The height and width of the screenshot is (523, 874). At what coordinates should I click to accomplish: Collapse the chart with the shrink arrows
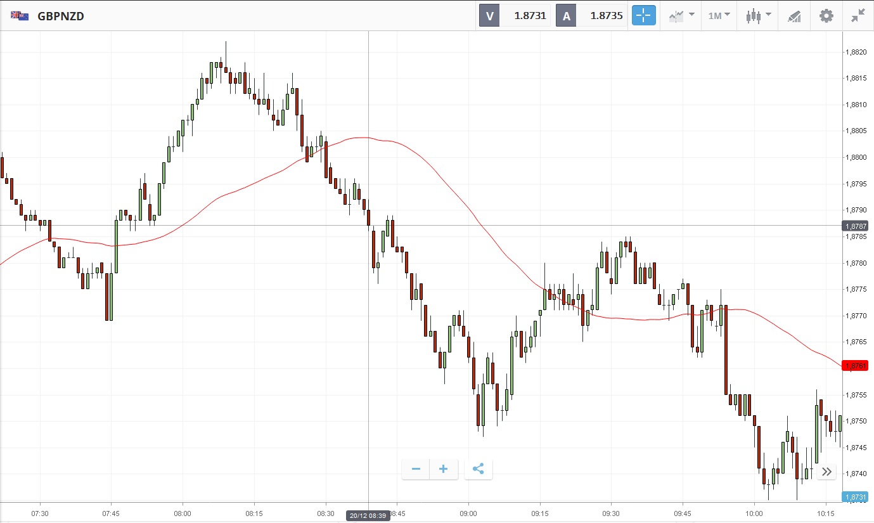coord(858,16)
